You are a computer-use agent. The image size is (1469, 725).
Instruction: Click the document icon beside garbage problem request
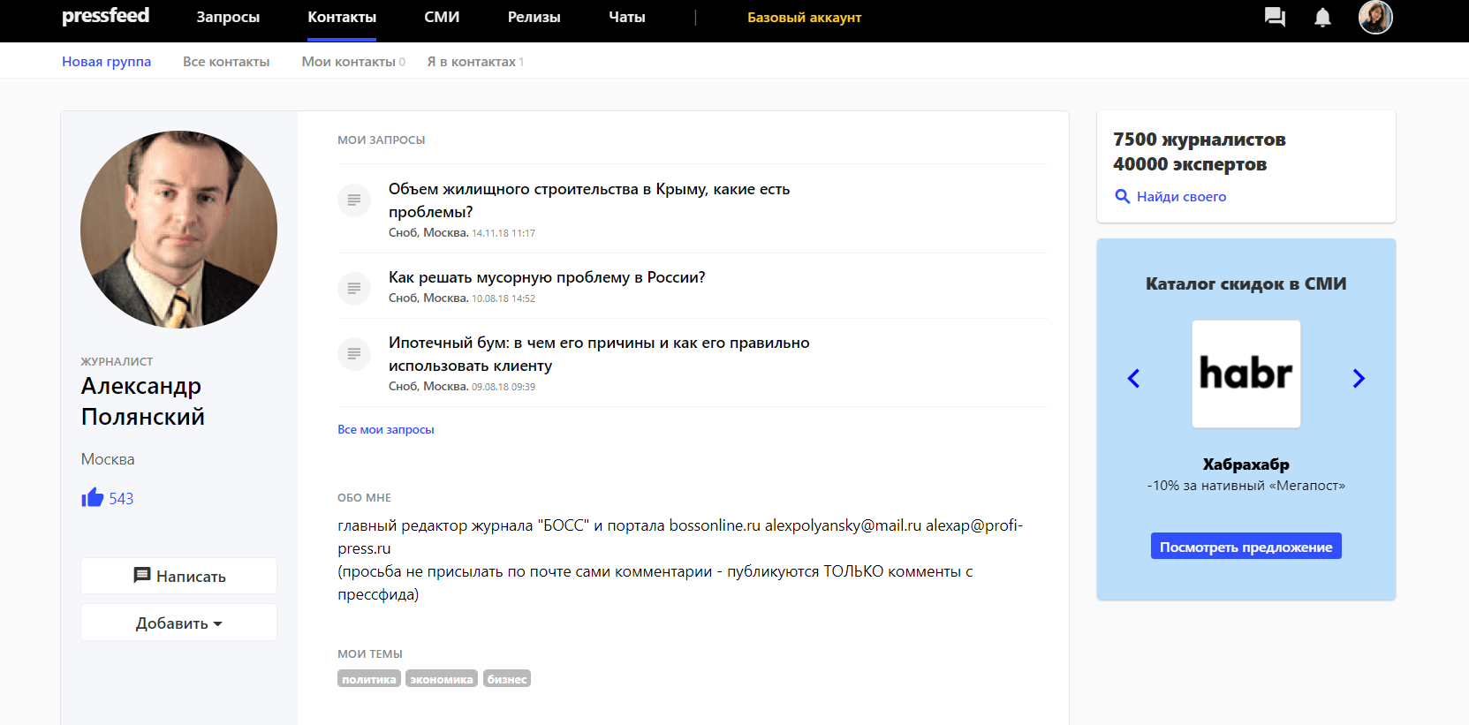tap(354, 288)
